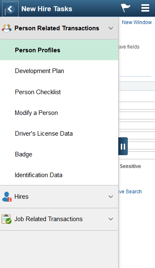
Task: Select Modify a Person
Action: coord(59,113)
